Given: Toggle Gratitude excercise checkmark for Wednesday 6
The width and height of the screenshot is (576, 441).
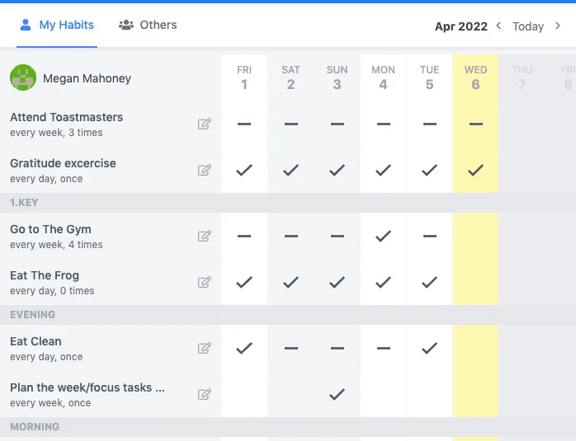Looking at the screenshot, I should click(x=475, y=171).
